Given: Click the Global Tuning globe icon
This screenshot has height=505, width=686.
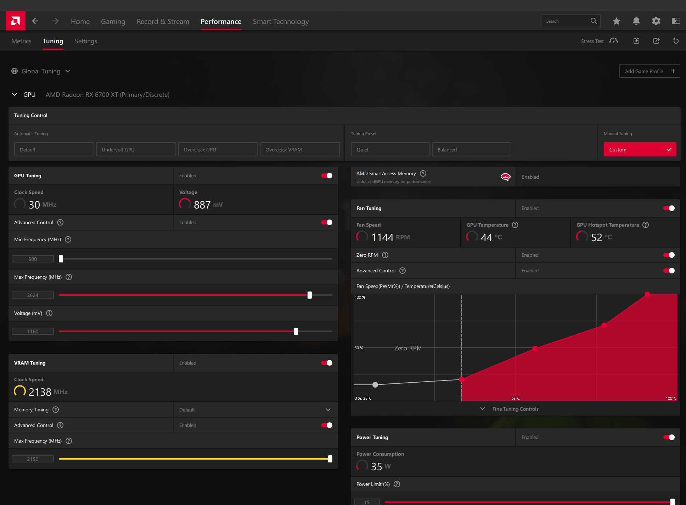Looking at the screenshot, I should point(15,71).
